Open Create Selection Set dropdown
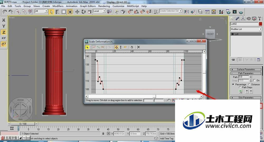The height and width of the screenshot is (142, 264). point(181,11)
